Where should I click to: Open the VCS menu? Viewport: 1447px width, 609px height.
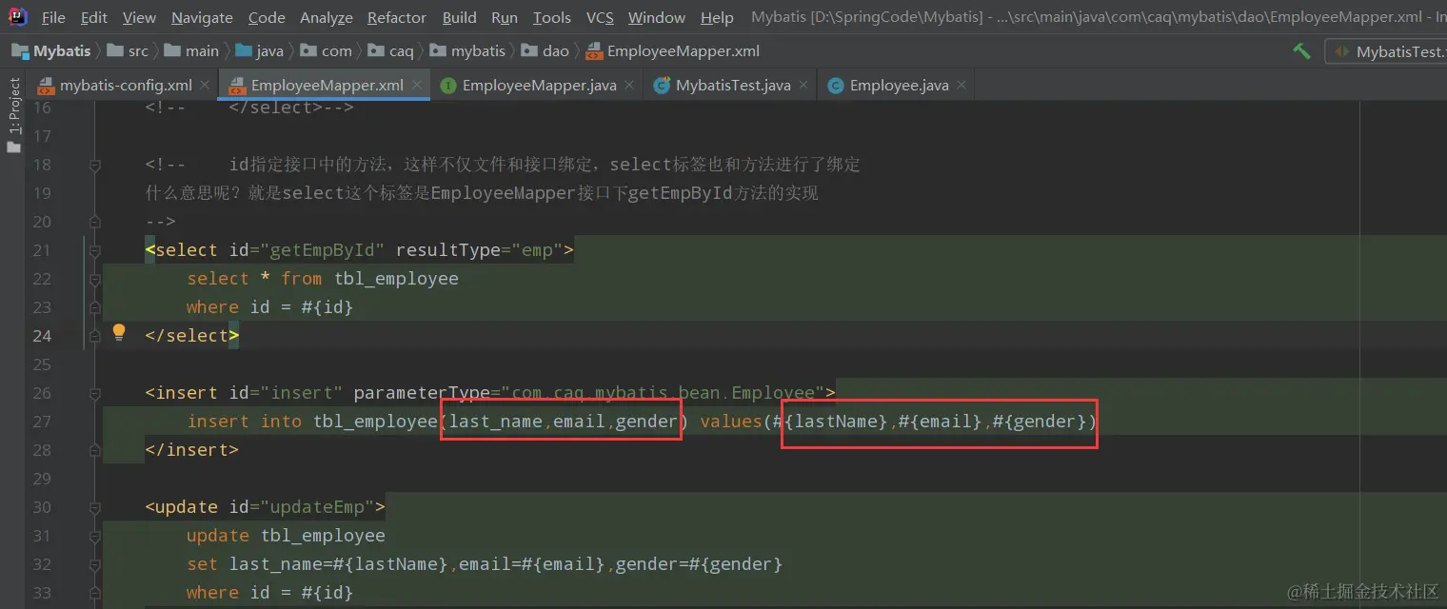(x=600, y=17)
